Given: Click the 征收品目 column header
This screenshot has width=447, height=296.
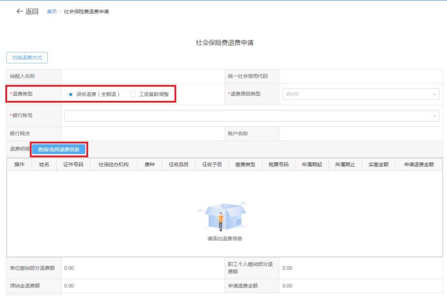Looking at the screenshot, I should tap(179, 165).
